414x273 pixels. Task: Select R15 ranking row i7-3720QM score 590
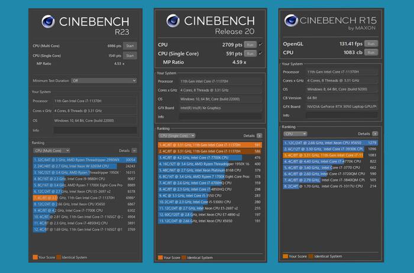[330, 174]
